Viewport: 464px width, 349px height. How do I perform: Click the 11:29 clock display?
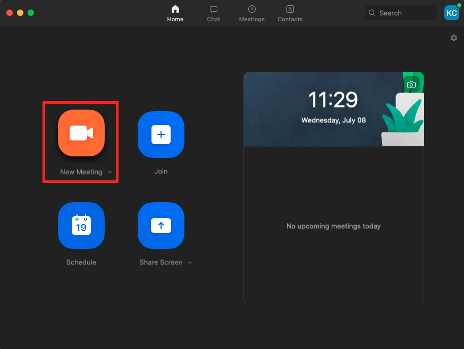tap(333, 99)
